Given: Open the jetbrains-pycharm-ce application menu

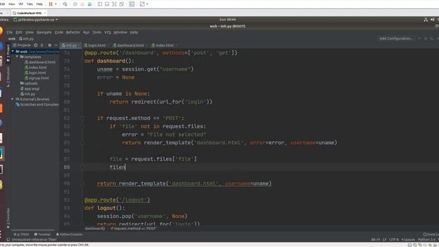Looking at the screenshot, I should click(x=36, y=20).
